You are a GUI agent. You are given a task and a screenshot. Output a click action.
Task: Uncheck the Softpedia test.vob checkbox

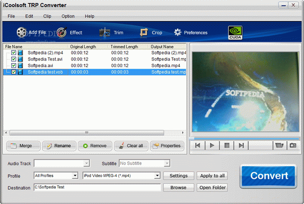pos(14,72)
